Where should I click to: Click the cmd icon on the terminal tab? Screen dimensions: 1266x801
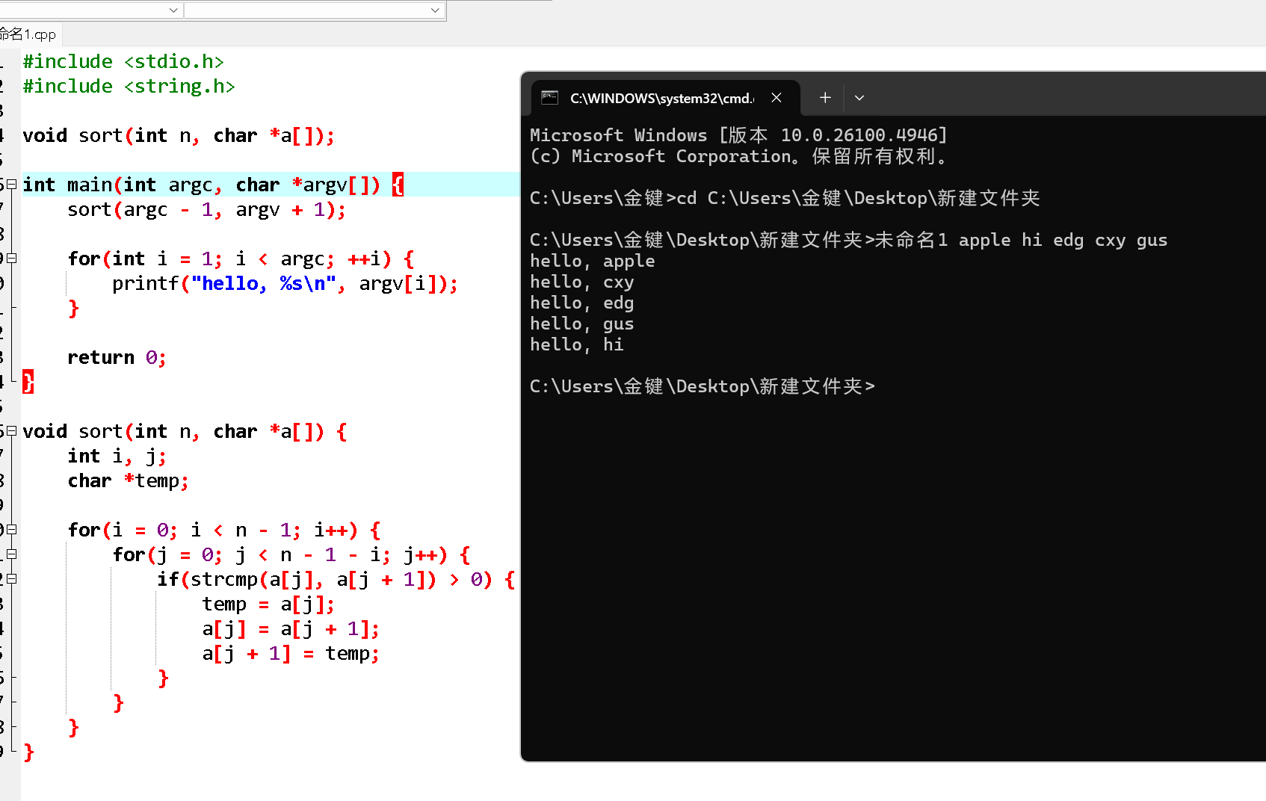click(x=551, y=97)
